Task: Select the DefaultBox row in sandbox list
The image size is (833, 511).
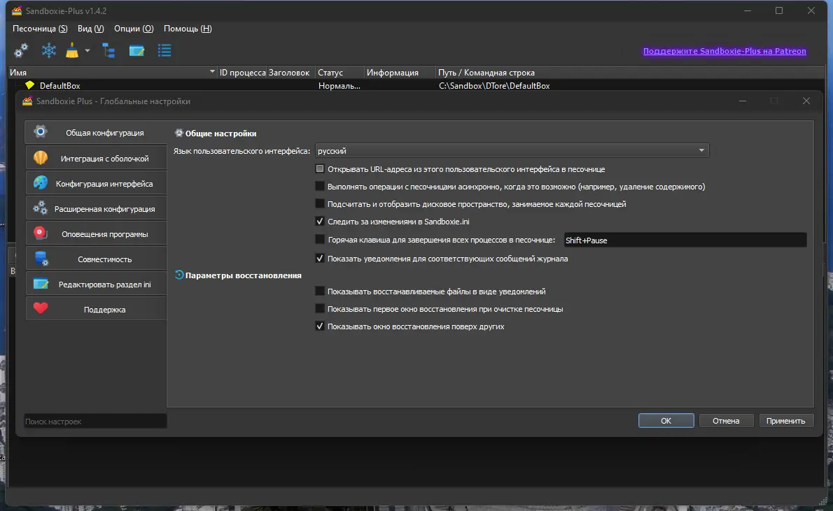Action: [416, 85]
